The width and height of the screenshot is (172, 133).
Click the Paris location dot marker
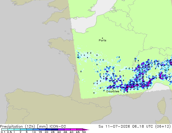pyautogui.click(x=103, y=38)
